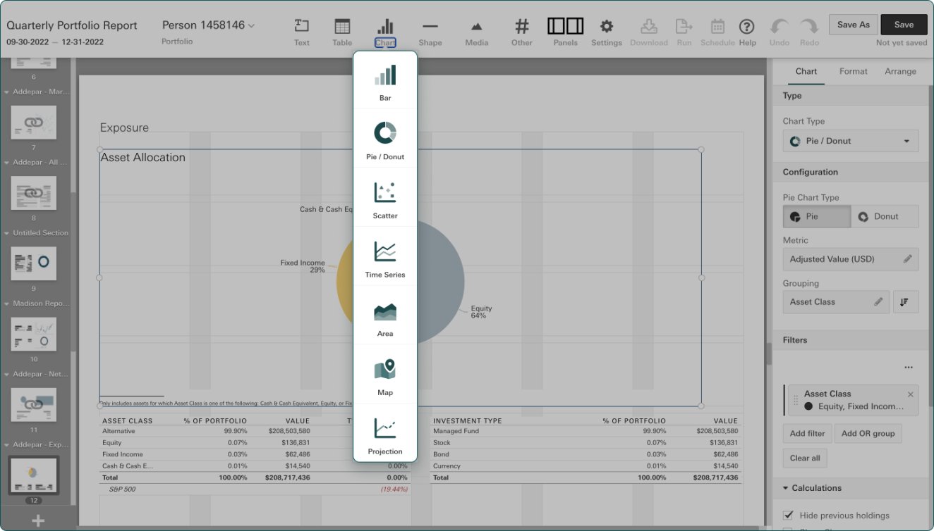
Task: Switch pie chart type to Donut
Action: pyautogui.click(x=885, y=217)
